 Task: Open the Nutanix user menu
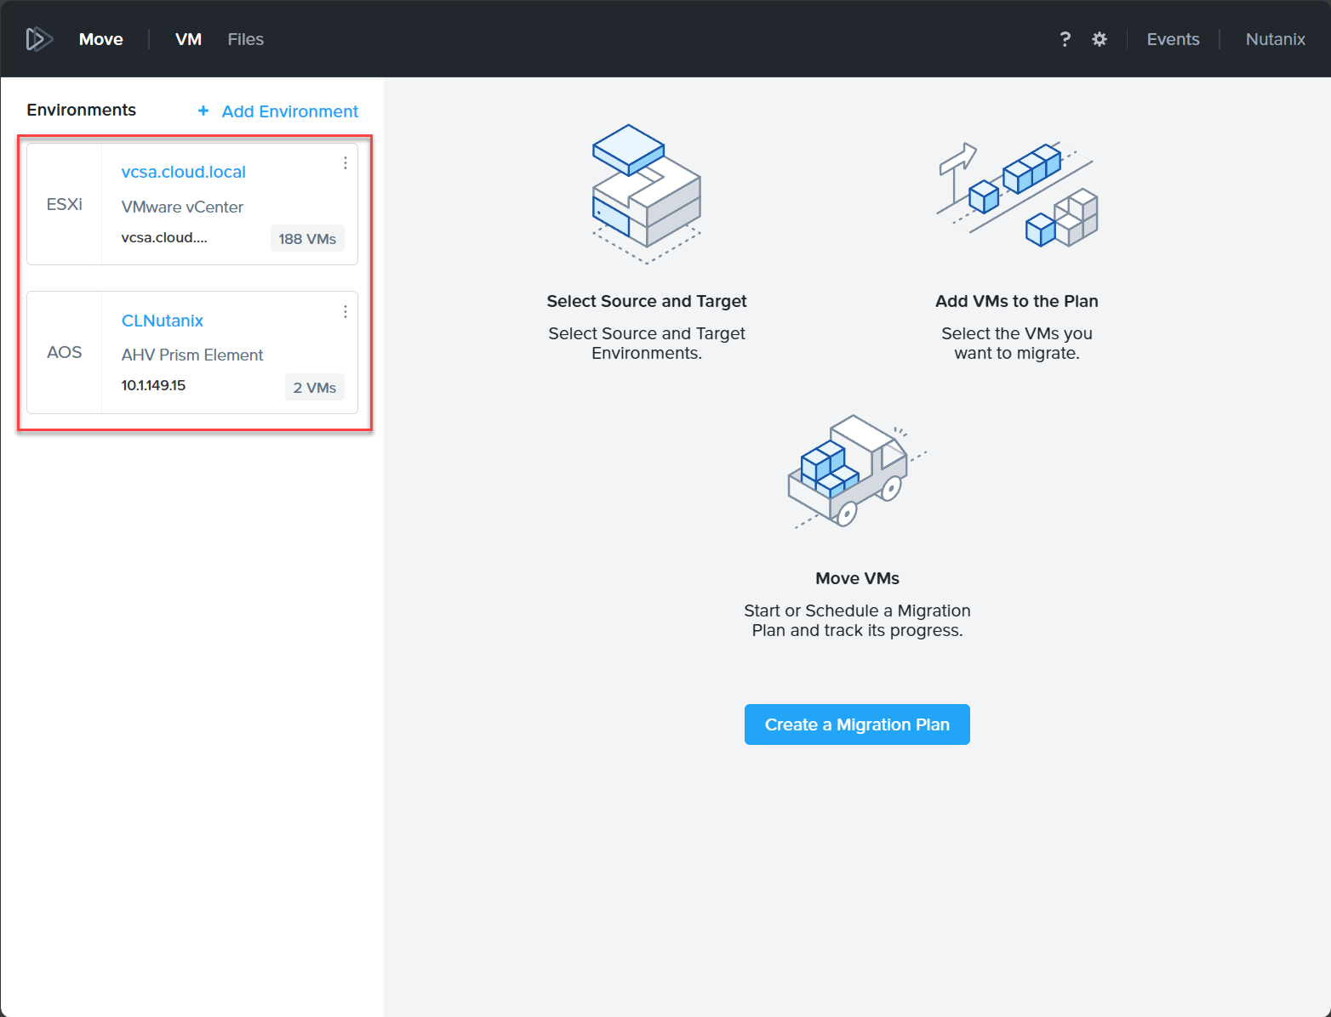(1275, 39)
